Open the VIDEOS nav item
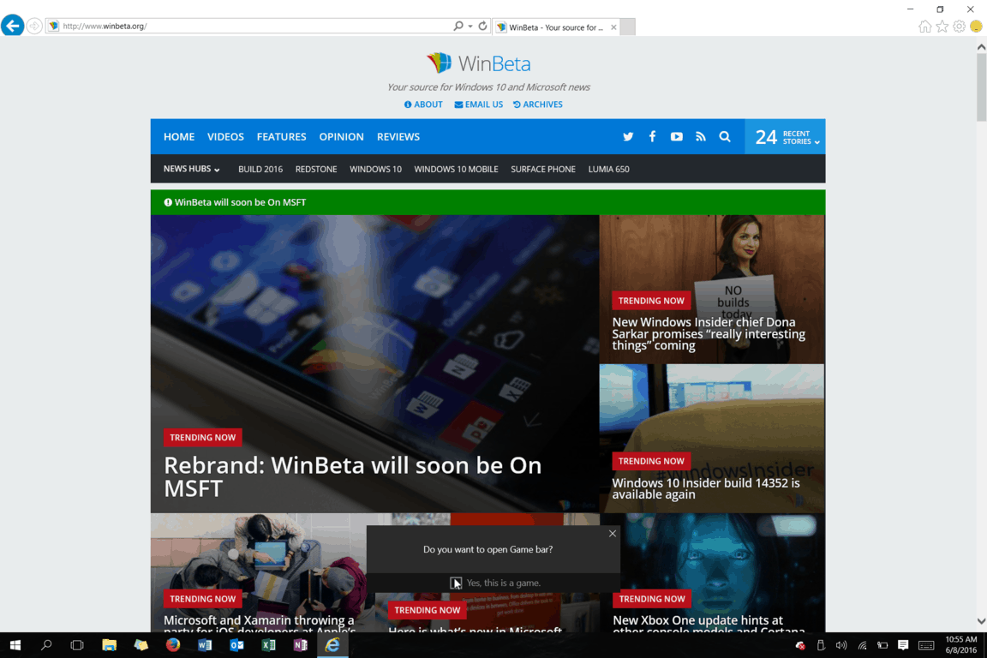The height and width of the screenshot is (658, 987). click(x=225, y=136)
